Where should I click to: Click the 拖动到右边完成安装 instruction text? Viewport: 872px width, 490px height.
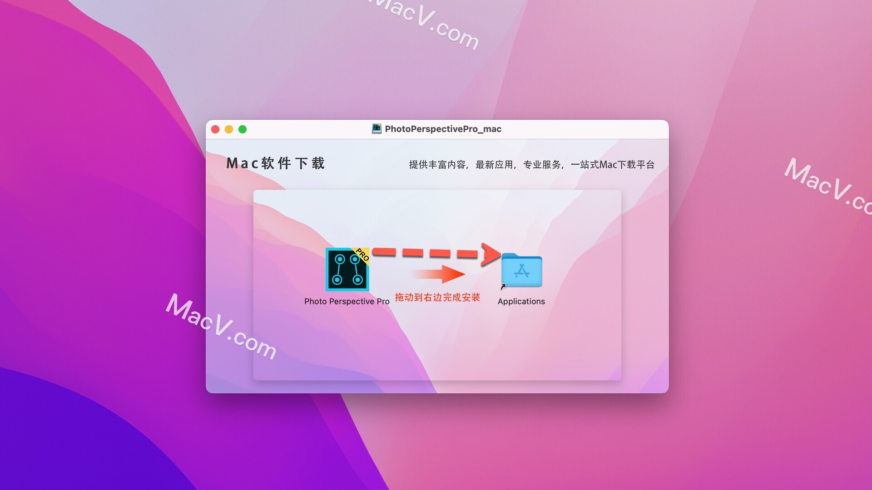point(436,294)
